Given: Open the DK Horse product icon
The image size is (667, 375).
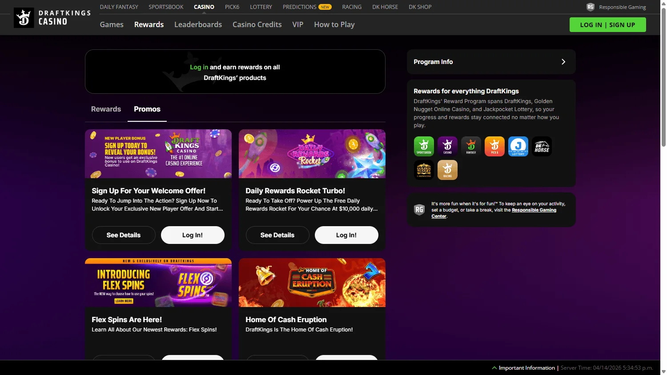Looking at the screenshot, I should click(x=542, y=146).
